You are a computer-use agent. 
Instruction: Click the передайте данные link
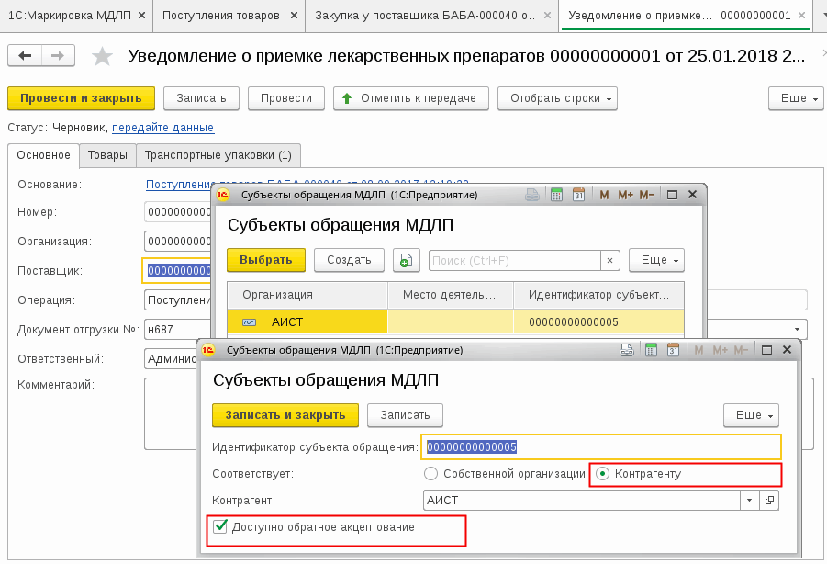[162, 128]
